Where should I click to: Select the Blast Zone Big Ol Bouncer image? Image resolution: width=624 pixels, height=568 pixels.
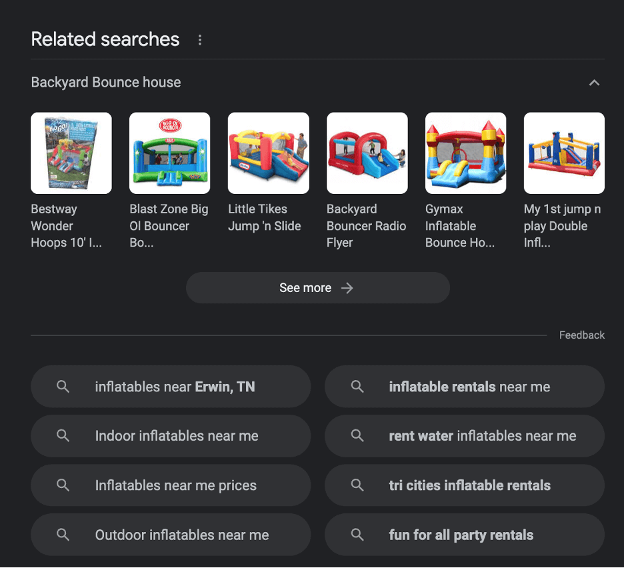tap(170, 153)
